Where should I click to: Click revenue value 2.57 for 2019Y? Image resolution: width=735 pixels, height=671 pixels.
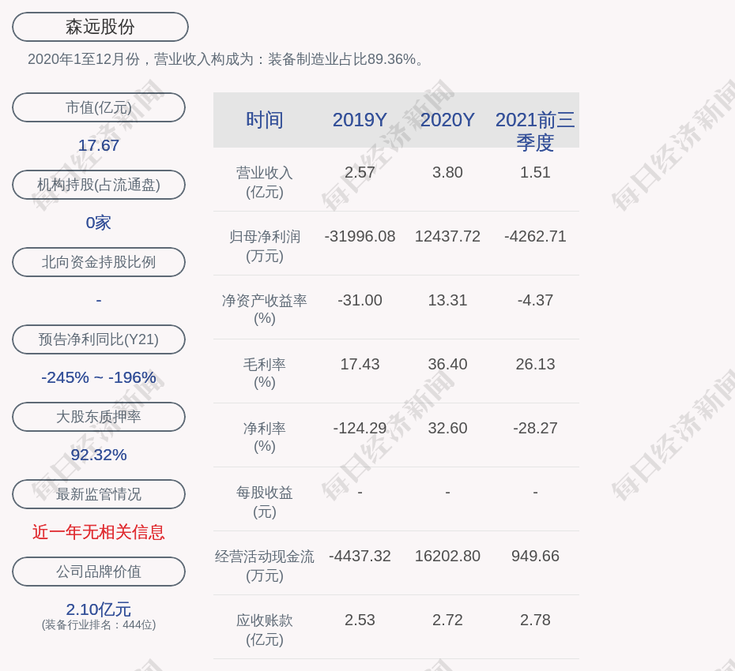(x=360, y=172)
